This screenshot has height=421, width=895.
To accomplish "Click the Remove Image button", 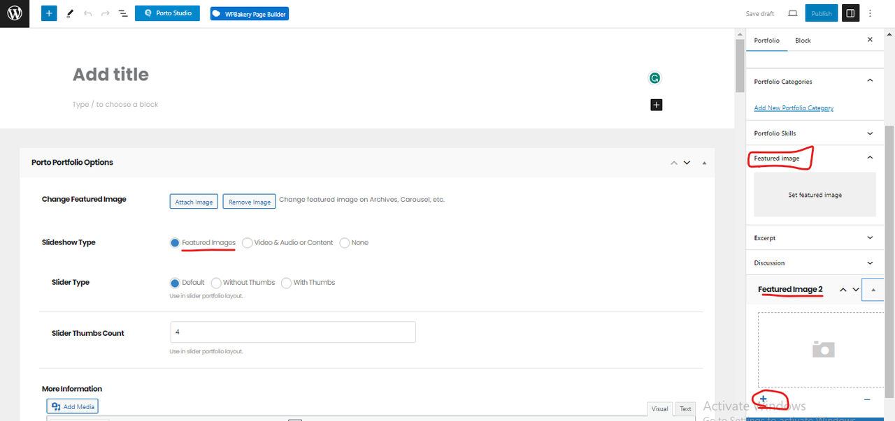I will 249,202.
